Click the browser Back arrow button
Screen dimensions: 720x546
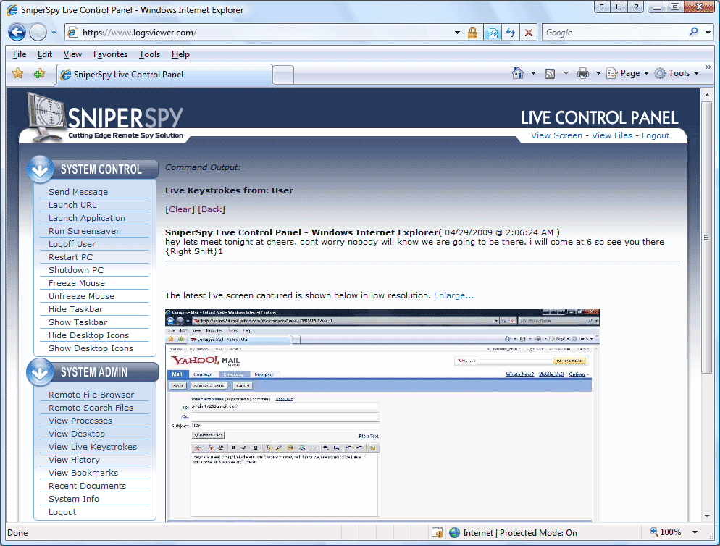(17, 33)
